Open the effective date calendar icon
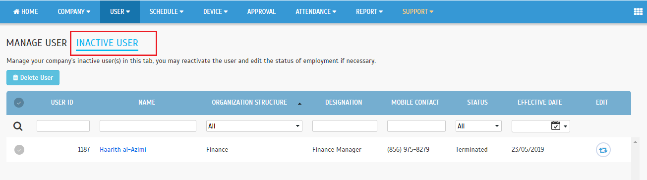 (556, 126)
